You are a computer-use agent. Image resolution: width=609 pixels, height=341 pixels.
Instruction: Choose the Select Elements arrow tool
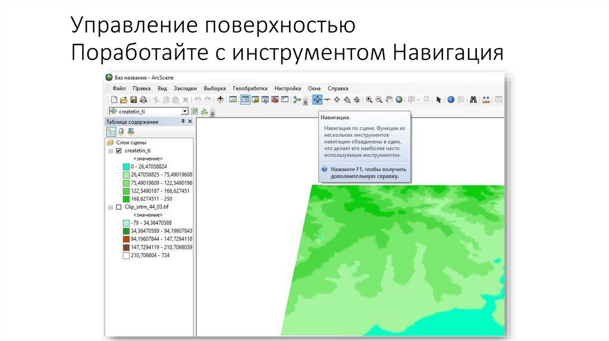pyautogui.click(x=438, y=100)
